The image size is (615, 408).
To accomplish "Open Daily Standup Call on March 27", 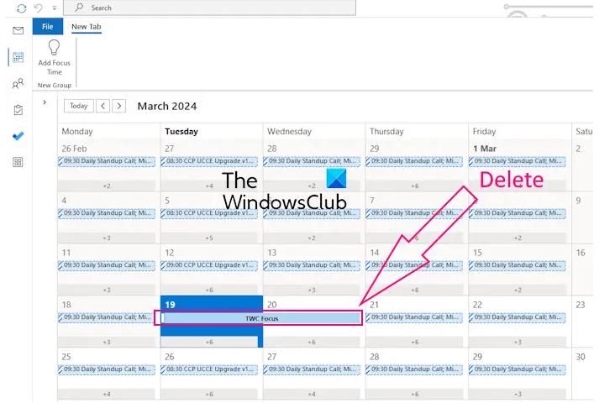I will (x=312, y=369).
